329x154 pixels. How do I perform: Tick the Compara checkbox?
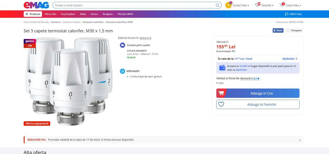(288, 31)
